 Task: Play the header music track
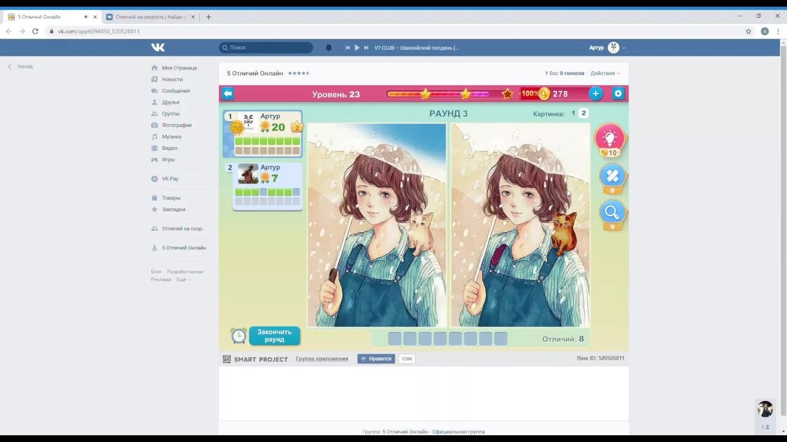pos(357,47)
